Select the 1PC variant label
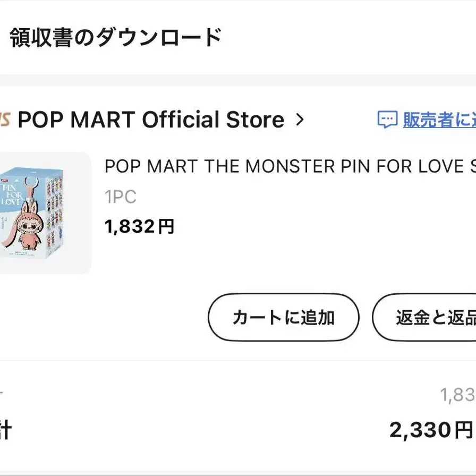The height and width of the screenshot is (476, 476). tap(121, 197)
